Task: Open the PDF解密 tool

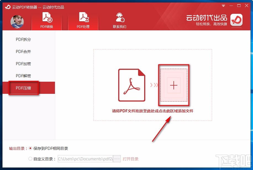Action: coord(23,76)
